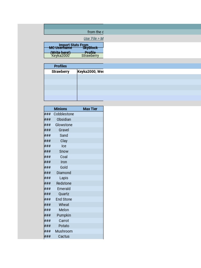
Task: Click the Glowstone minion cell
Action: pos(64,125)
